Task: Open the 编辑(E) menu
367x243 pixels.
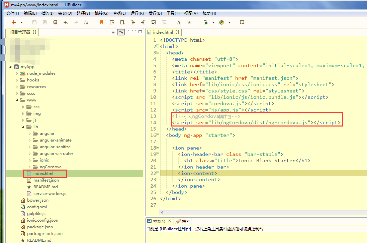Action: [30, 13]
